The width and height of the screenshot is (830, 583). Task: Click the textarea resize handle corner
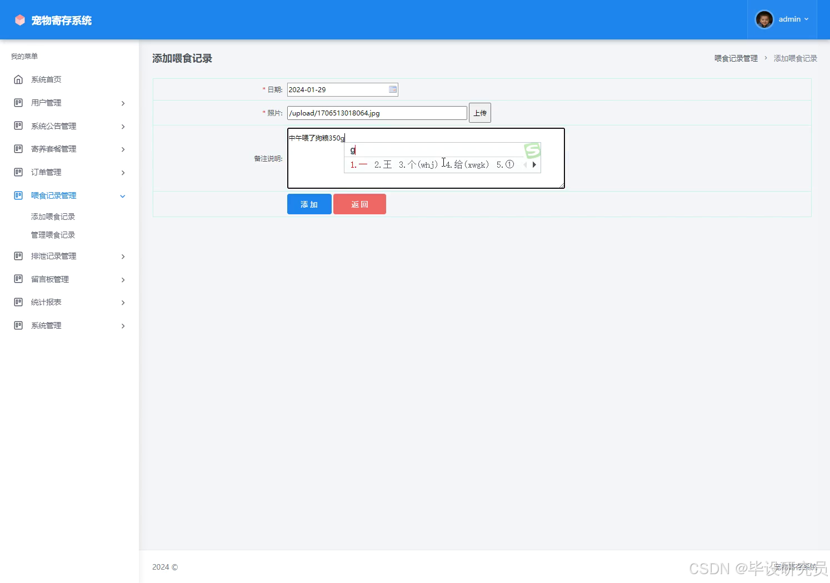562,185
